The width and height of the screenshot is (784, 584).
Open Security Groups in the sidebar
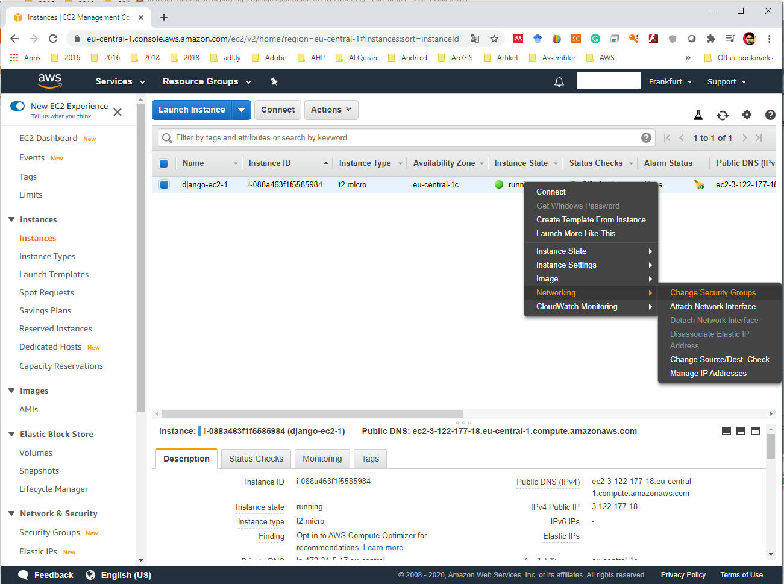coord(49,532)
